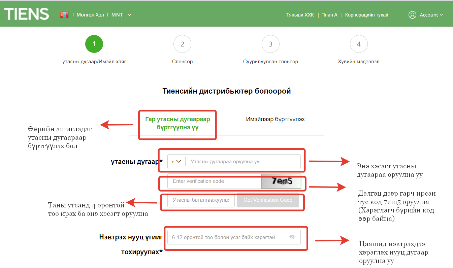Image resolution: width=453 pixels, height=268 pixels.
Task: Click the 7em5 captcha image
Action: 281,181
